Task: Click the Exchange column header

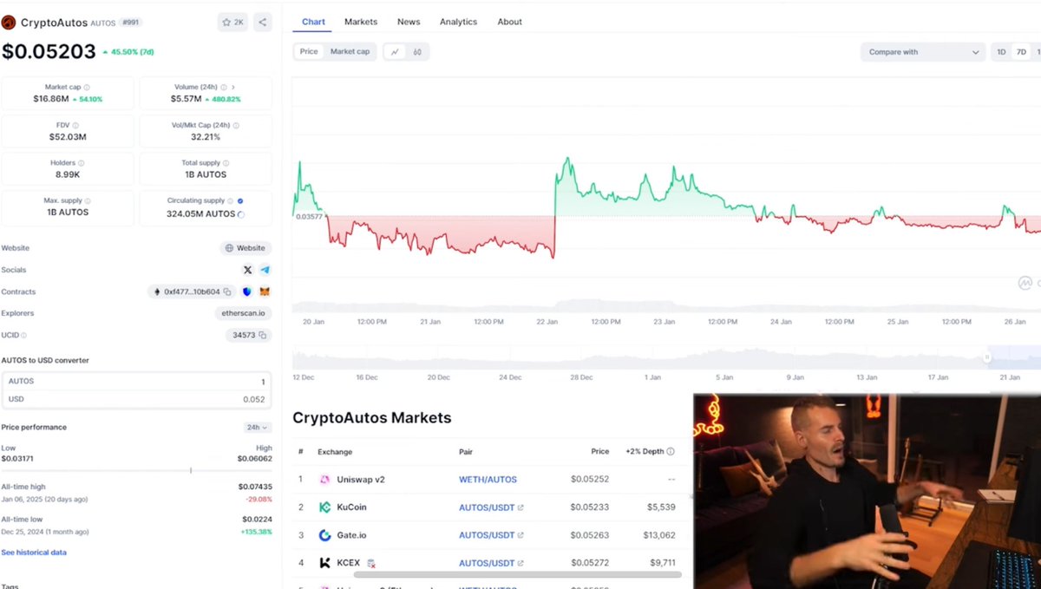Action: click(335, 452)
